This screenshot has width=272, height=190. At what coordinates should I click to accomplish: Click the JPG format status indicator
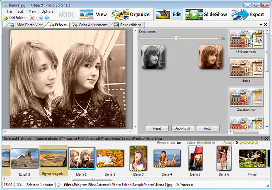coord(19,185)
